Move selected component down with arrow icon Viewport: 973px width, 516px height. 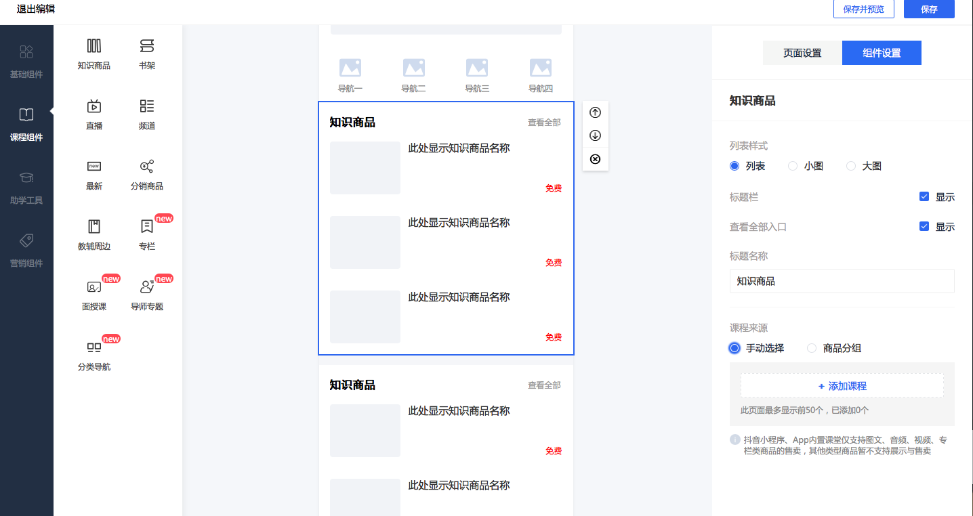[596, 135]
